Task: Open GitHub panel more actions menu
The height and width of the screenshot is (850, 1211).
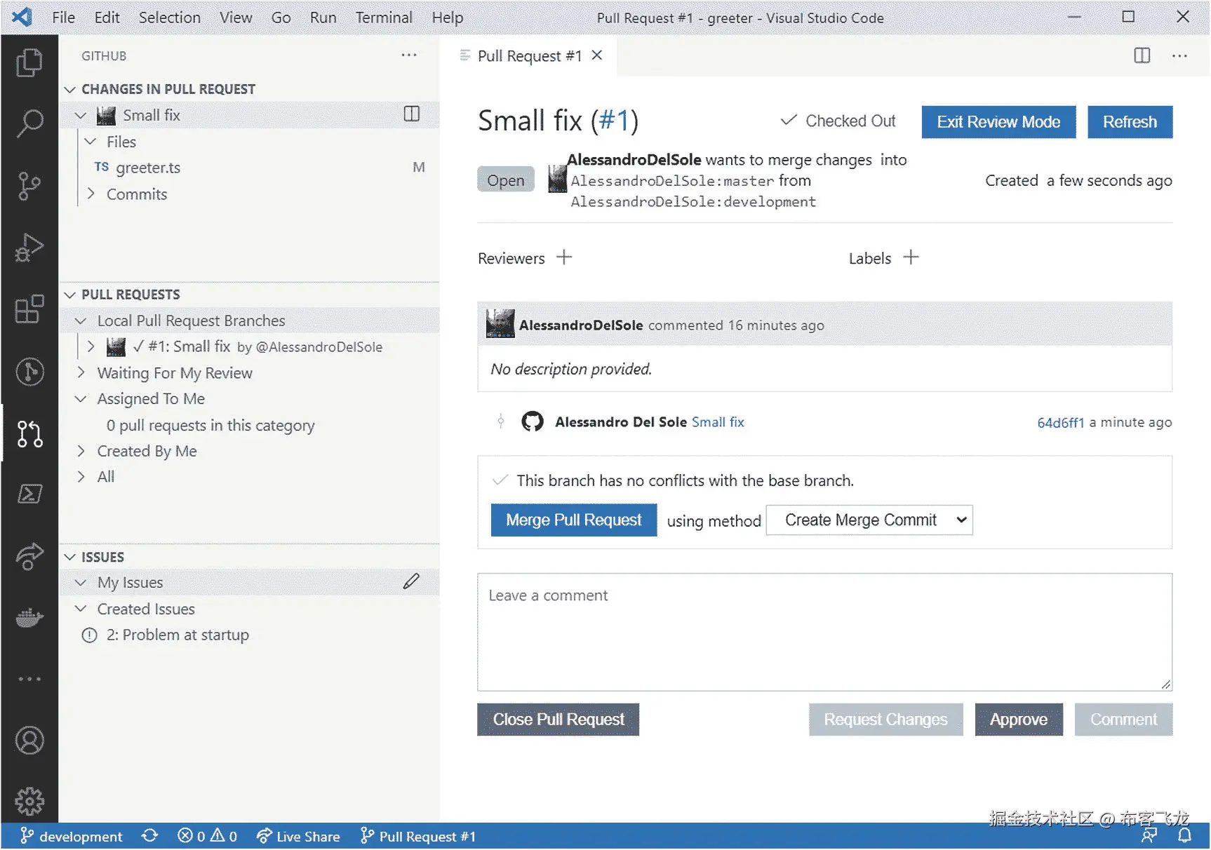Action: coord(409,55)
